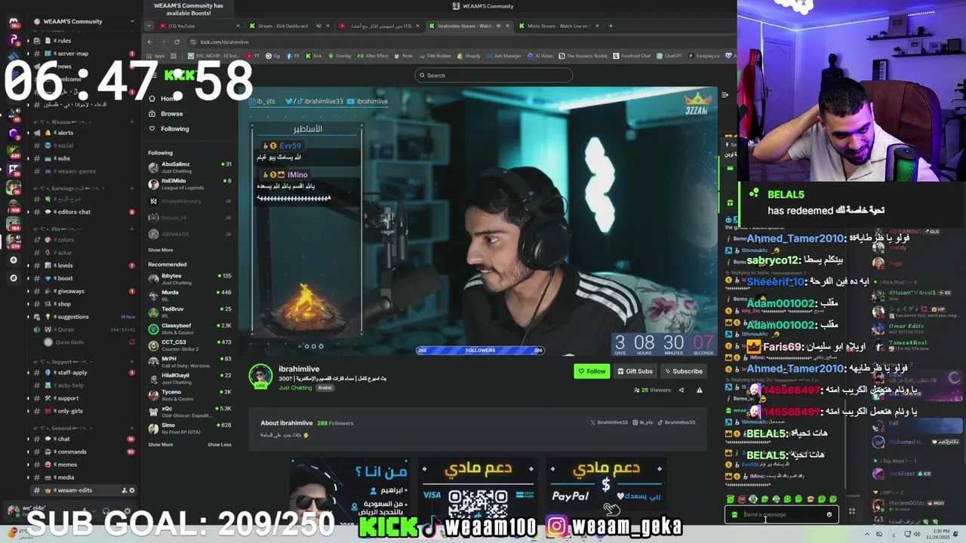Open xQc channel in Recommended list
The image size is (966, 543).
tap(189, 412)
